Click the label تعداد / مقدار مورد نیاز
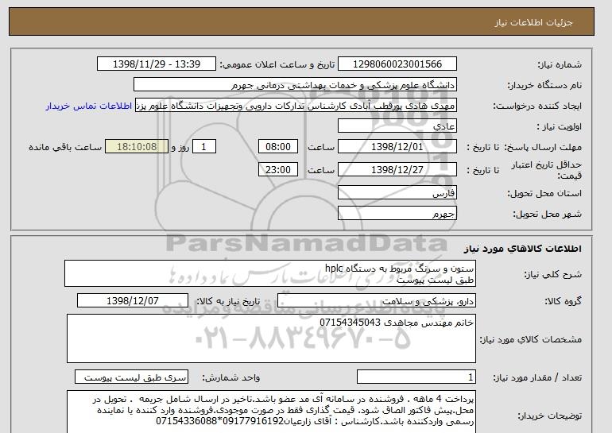612x433 pixels. click(537, 377)
